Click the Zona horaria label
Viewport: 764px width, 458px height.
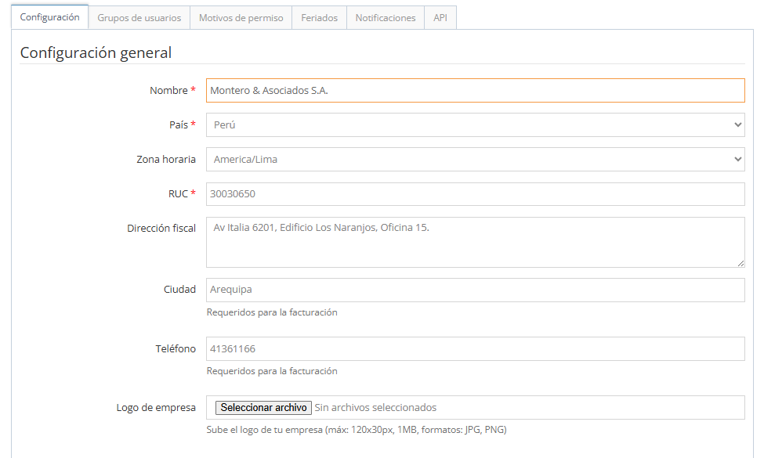click(x=166, y=160)
